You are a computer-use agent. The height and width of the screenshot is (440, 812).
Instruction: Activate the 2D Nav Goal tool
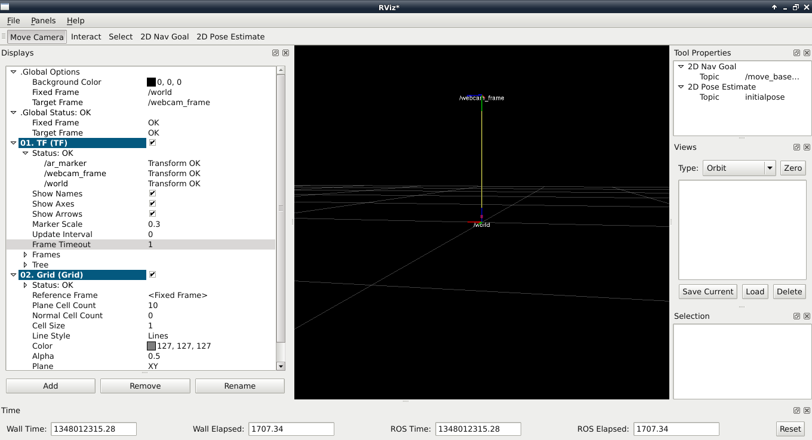164,37
